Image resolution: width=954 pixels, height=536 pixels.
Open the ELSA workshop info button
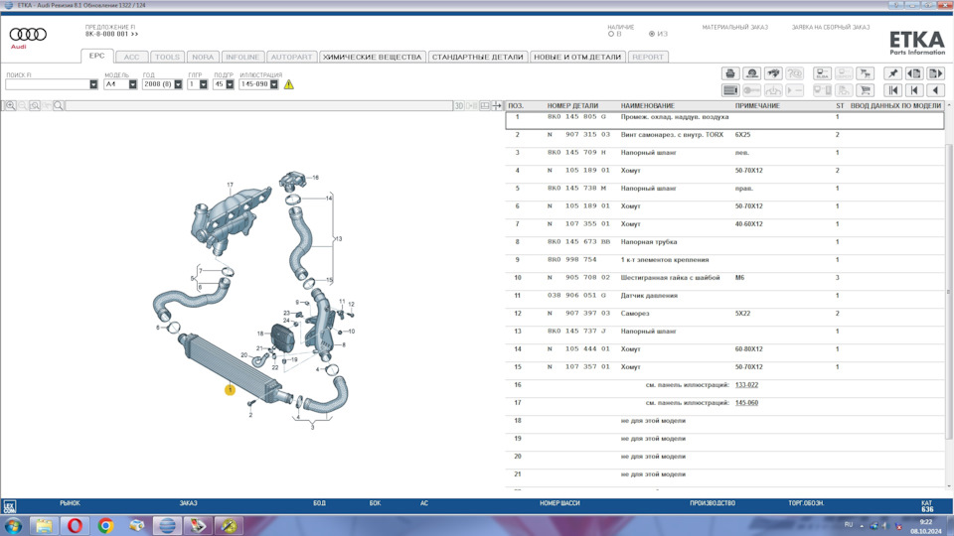point(822,73)
